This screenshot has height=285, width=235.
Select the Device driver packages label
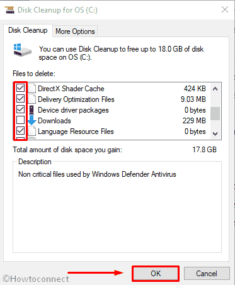[73, 110]
